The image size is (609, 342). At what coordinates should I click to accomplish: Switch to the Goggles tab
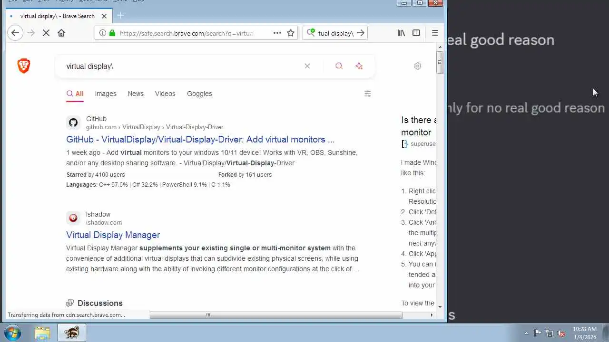(199, 94)
